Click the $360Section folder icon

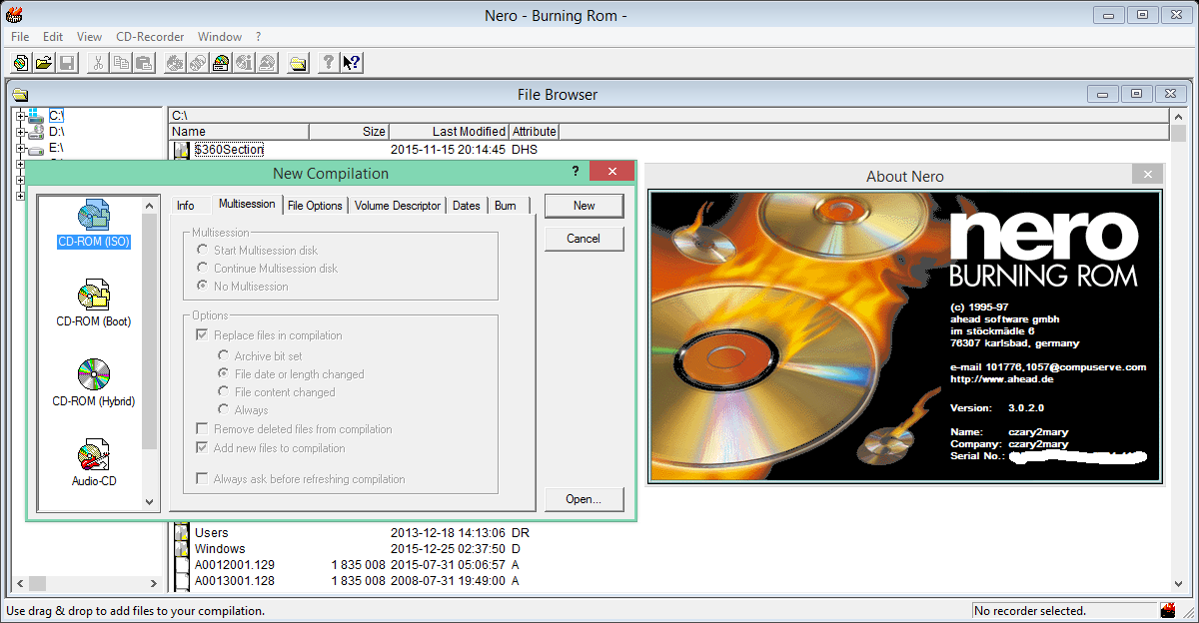click(182, 150)
